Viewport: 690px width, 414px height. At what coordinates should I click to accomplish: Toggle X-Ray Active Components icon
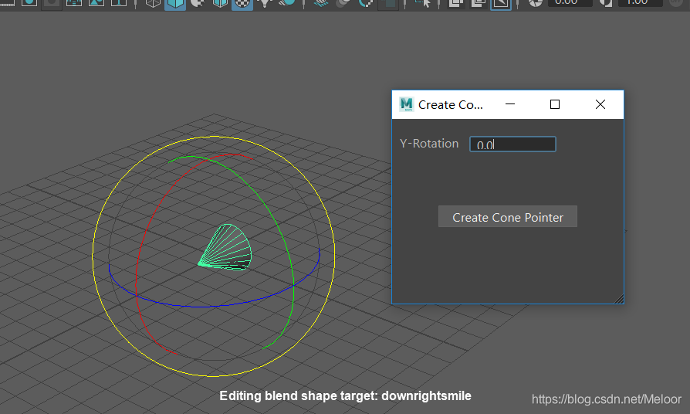478,3
